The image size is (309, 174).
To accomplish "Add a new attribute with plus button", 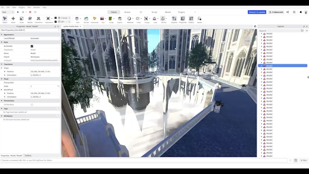I will point(58,116).
